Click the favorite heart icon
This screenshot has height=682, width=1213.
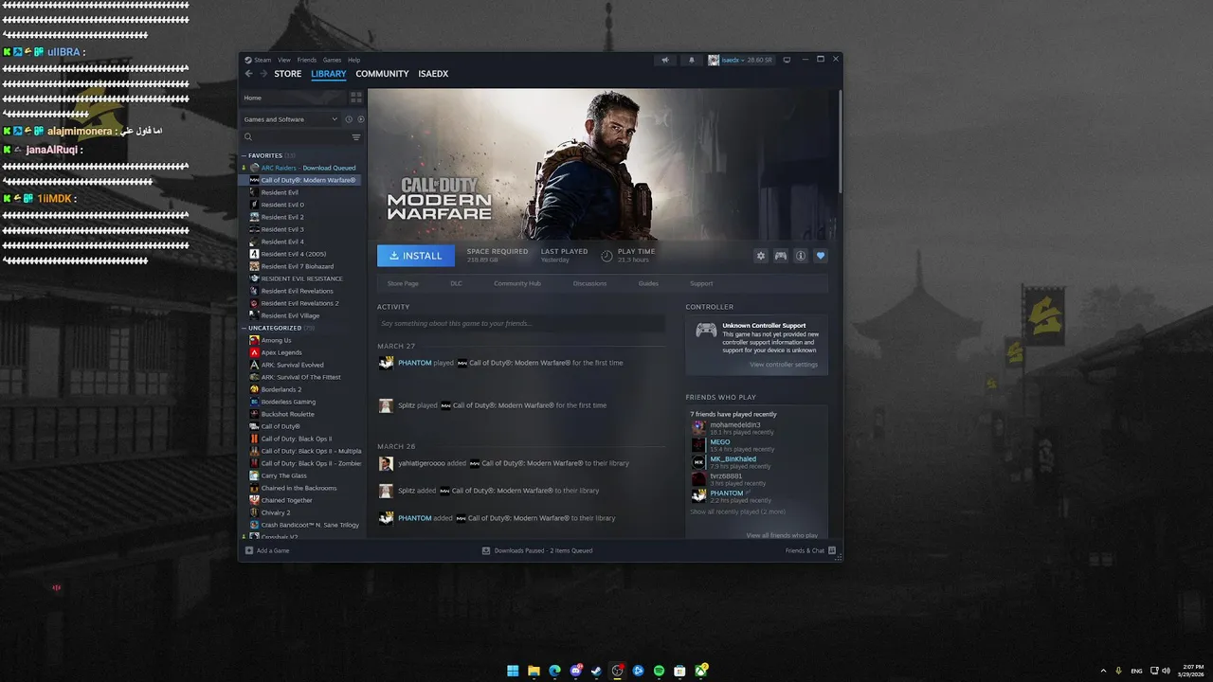click(x=821, y=256)
